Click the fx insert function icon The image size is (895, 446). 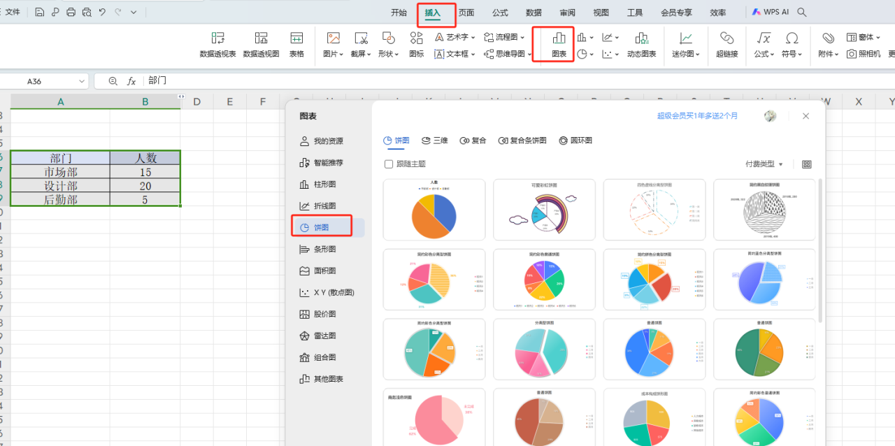tap(131, 81)
